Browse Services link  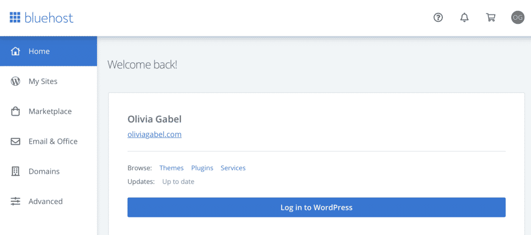click(233, 168)
